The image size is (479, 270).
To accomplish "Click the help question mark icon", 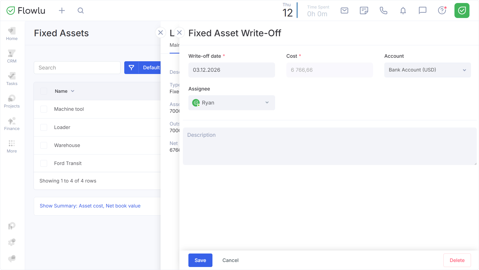I will [x=442, y=10].
